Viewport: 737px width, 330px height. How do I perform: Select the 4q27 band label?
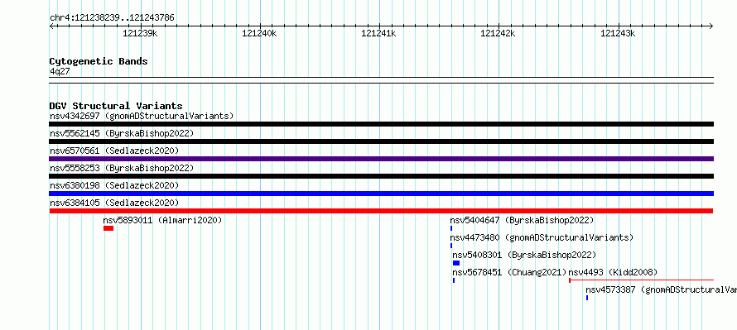[x=60, y=71]
